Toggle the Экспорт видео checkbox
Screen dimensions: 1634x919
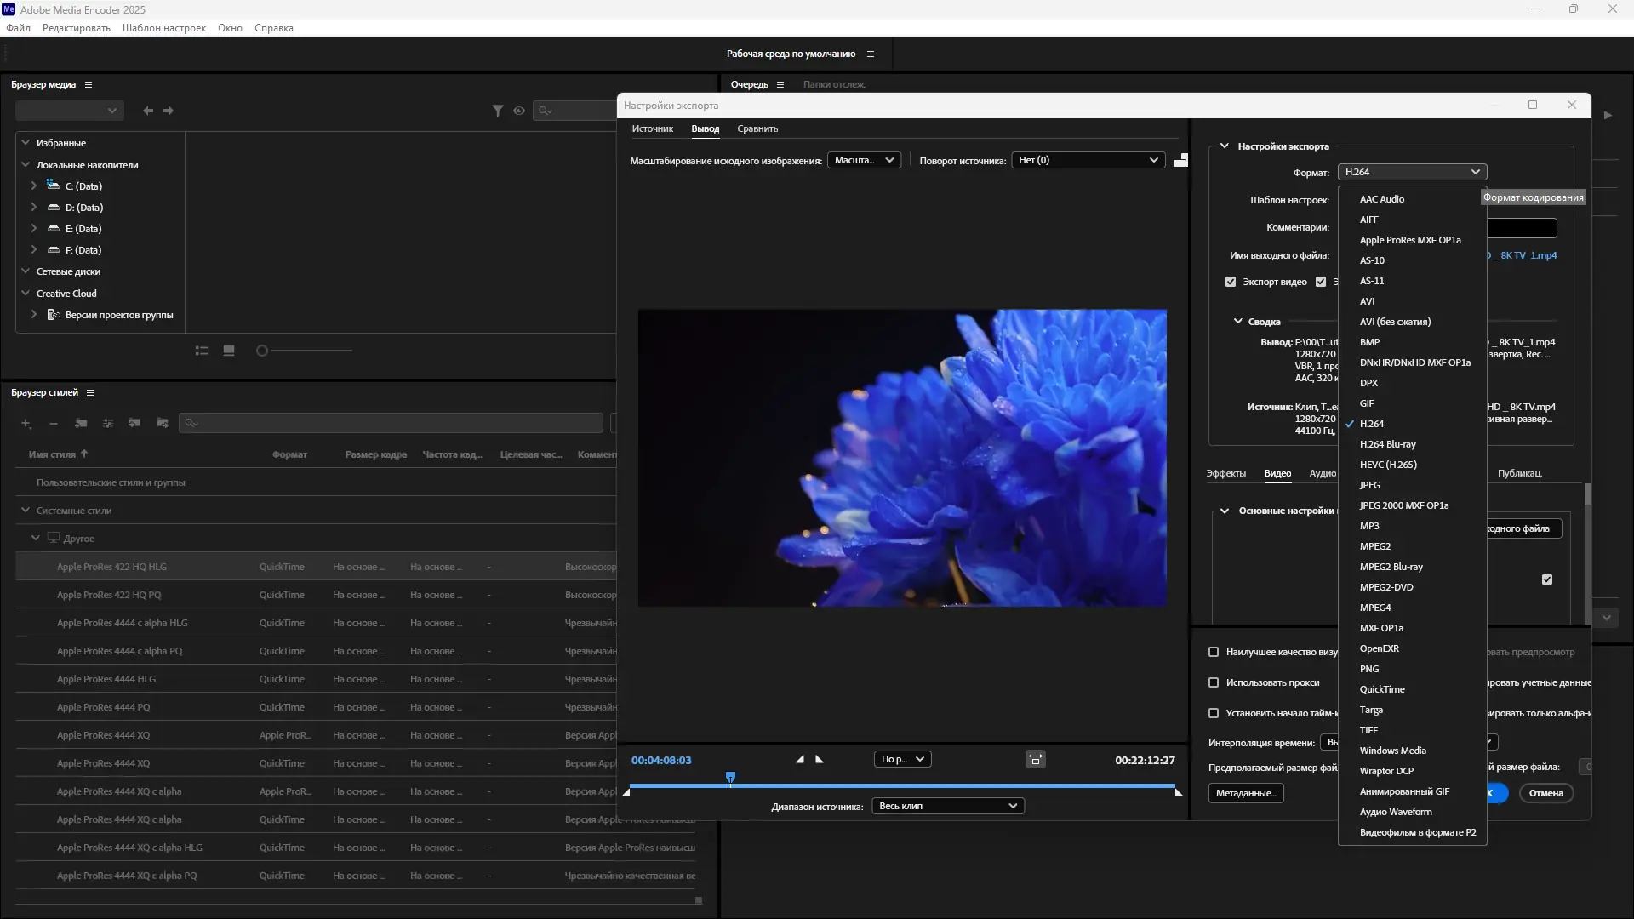click(x=1231, y=282)
